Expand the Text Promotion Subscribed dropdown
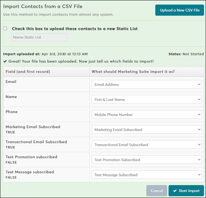 tap(146, 160)
